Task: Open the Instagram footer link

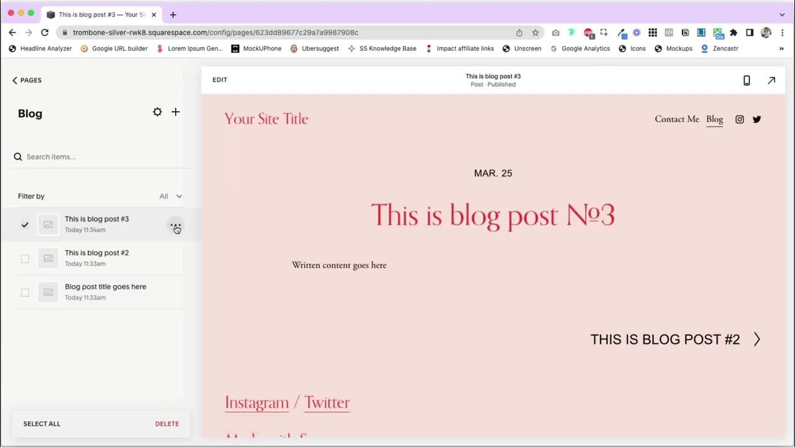Action: [x=257, y=402]
